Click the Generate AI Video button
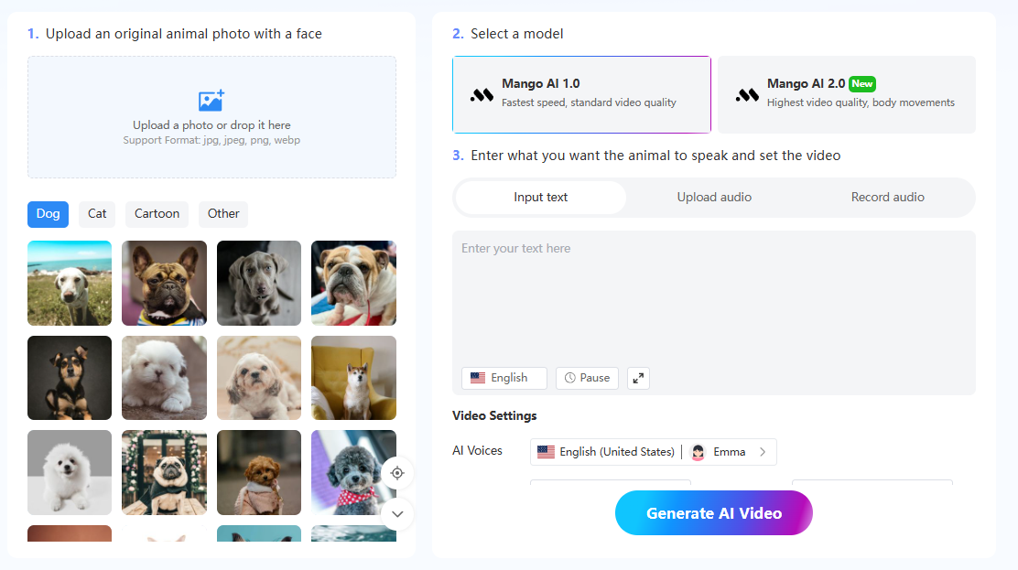 coord(714,513)
